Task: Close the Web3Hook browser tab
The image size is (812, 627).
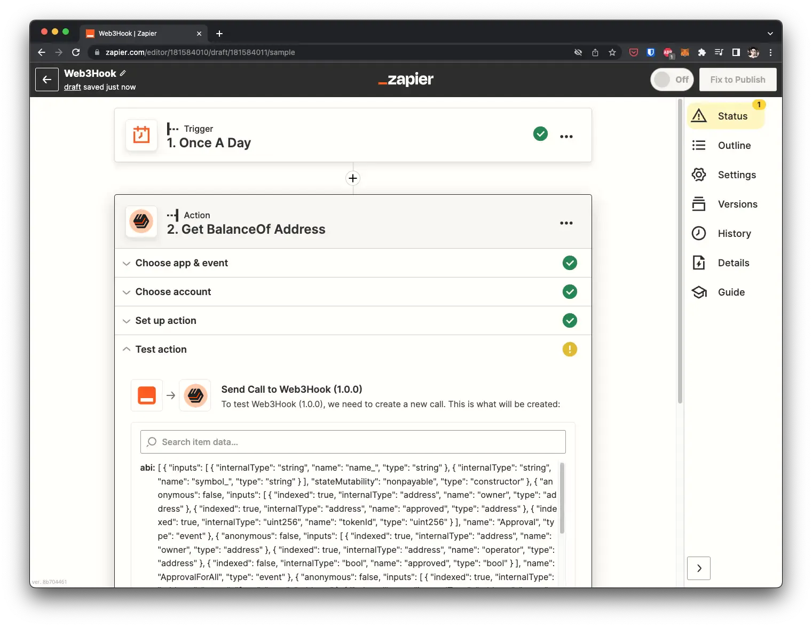Action: point(199,34)
